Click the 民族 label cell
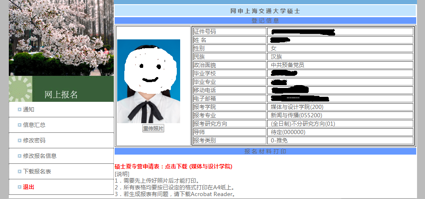This screenshot has width=425, height=199. (229, 57)
